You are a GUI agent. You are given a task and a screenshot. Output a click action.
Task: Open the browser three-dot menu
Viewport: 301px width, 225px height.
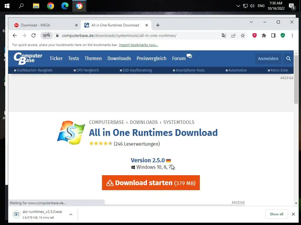pyautogui.click(x=292, y=35)
